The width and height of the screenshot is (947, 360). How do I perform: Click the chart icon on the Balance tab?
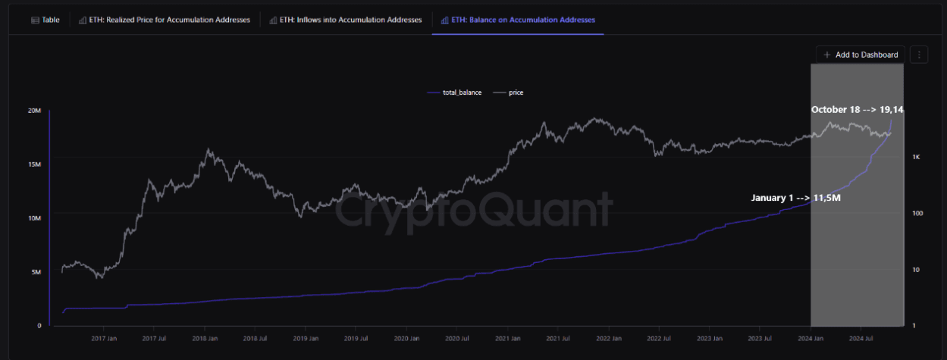[x=444, y=20]
